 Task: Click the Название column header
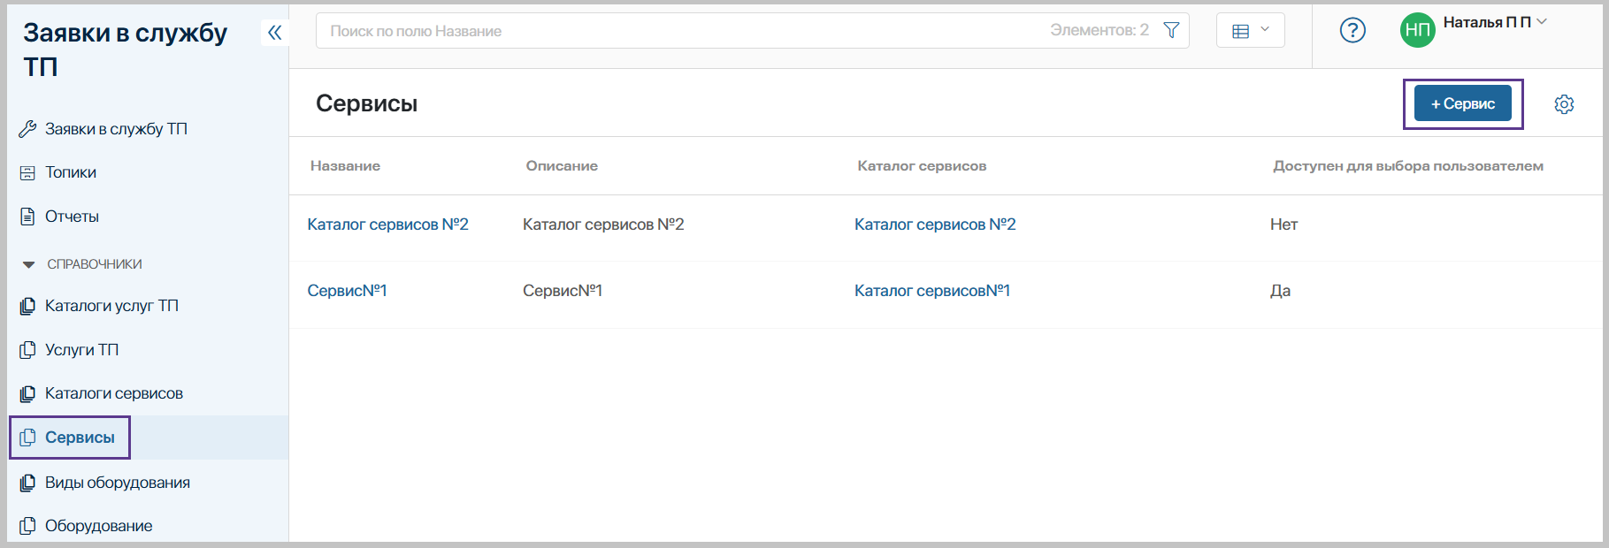coord(345,166)
